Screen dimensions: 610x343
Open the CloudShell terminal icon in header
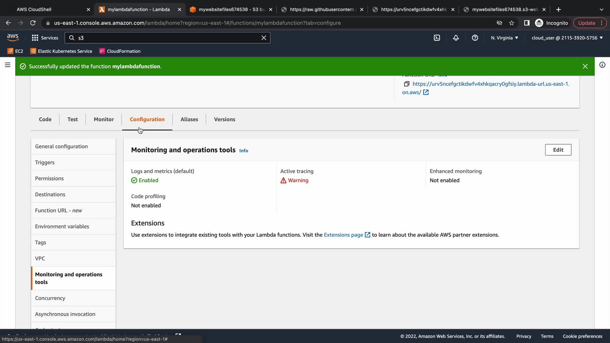point(437,38)
